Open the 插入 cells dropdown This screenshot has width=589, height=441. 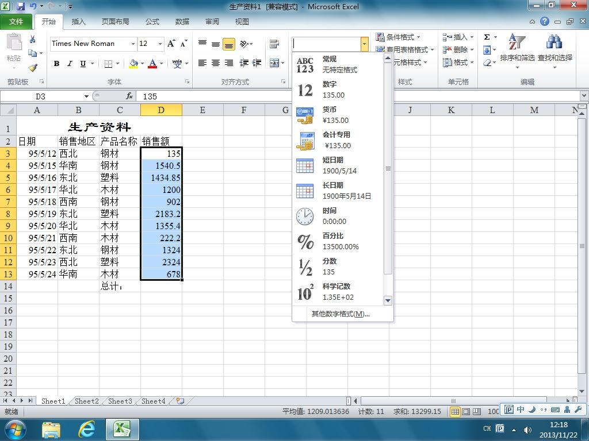click(x=458, y=37)
